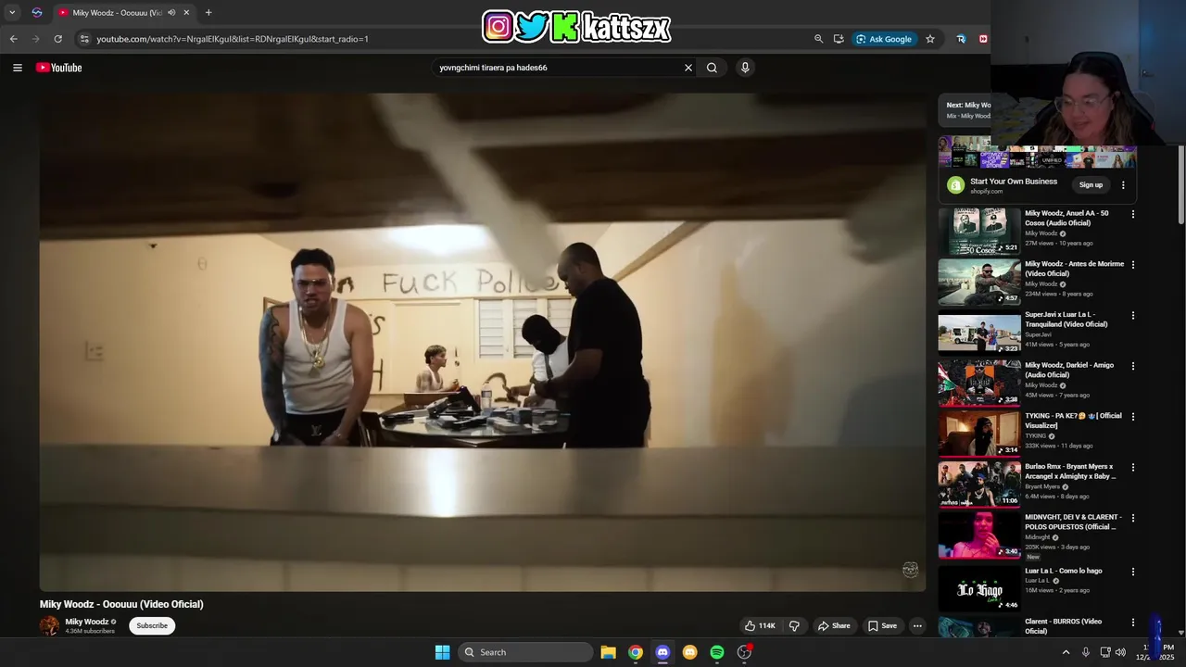The width and height of the screenshot is (1186, 667).
Task: Open more actions ellipsis under video
Action: [x=917, y=626]
